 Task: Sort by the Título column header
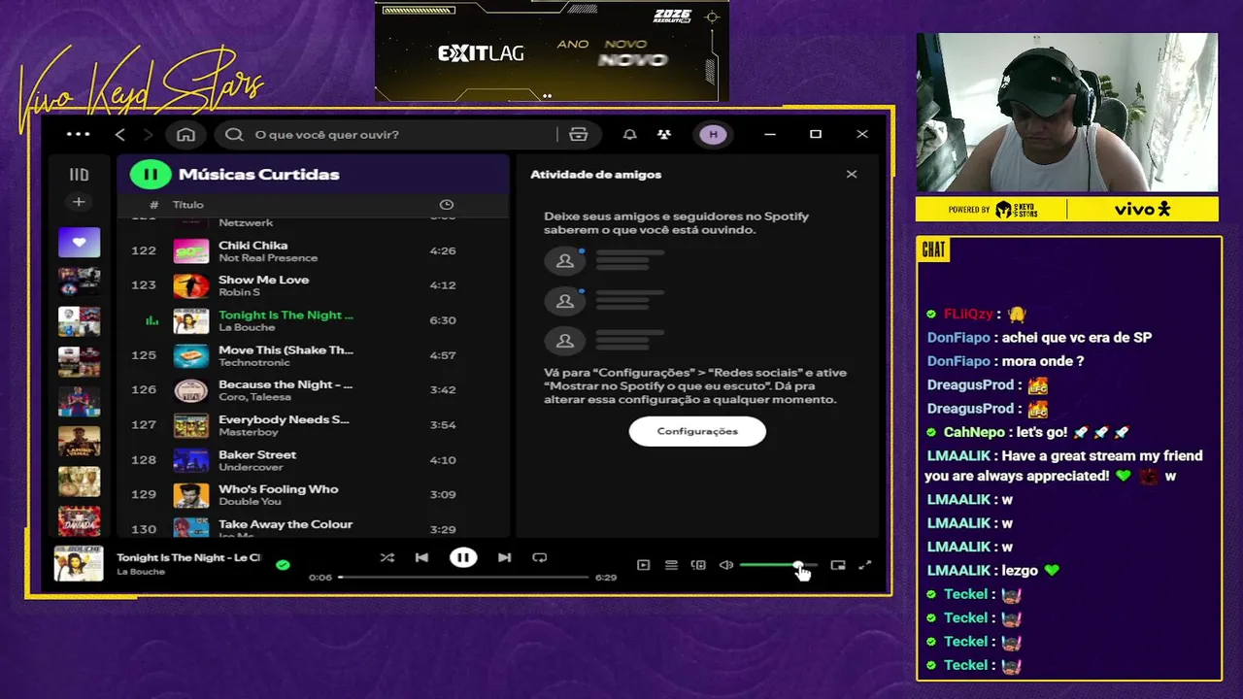188,205
